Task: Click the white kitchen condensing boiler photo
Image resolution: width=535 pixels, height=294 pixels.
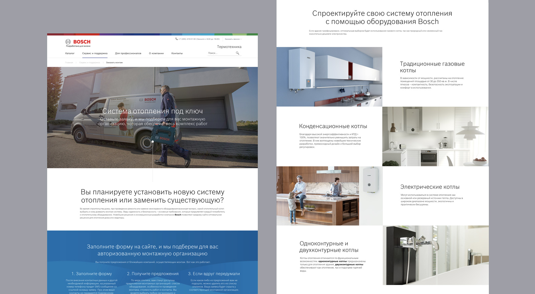Action: click(x=435, y=136)
